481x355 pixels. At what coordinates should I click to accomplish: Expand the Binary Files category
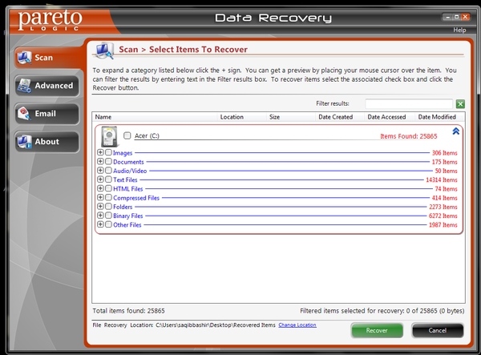point(100,216)
